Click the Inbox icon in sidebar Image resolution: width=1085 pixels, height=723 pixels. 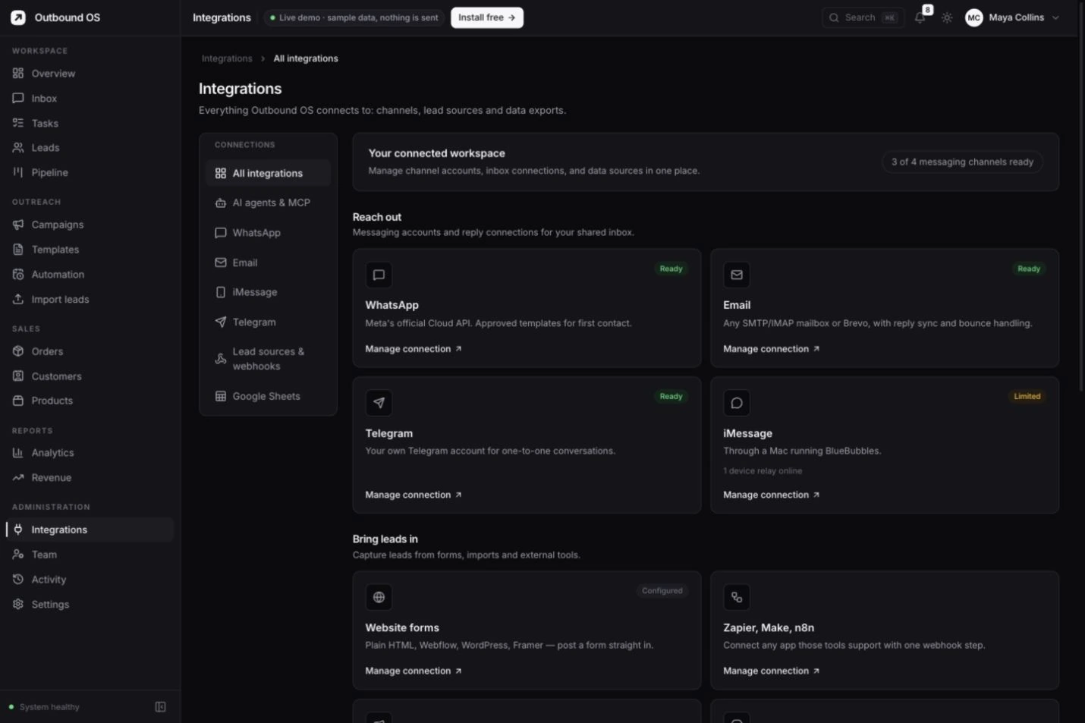click(x=18, y=99)
